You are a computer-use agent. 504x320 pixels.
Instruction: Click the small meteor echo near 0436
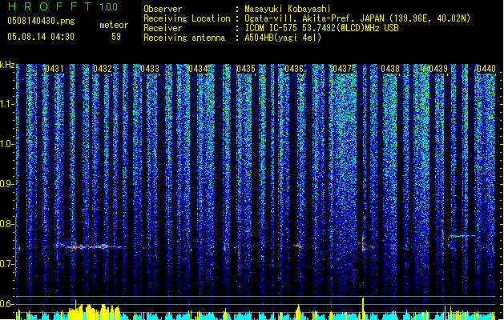(x=298, y=246)
